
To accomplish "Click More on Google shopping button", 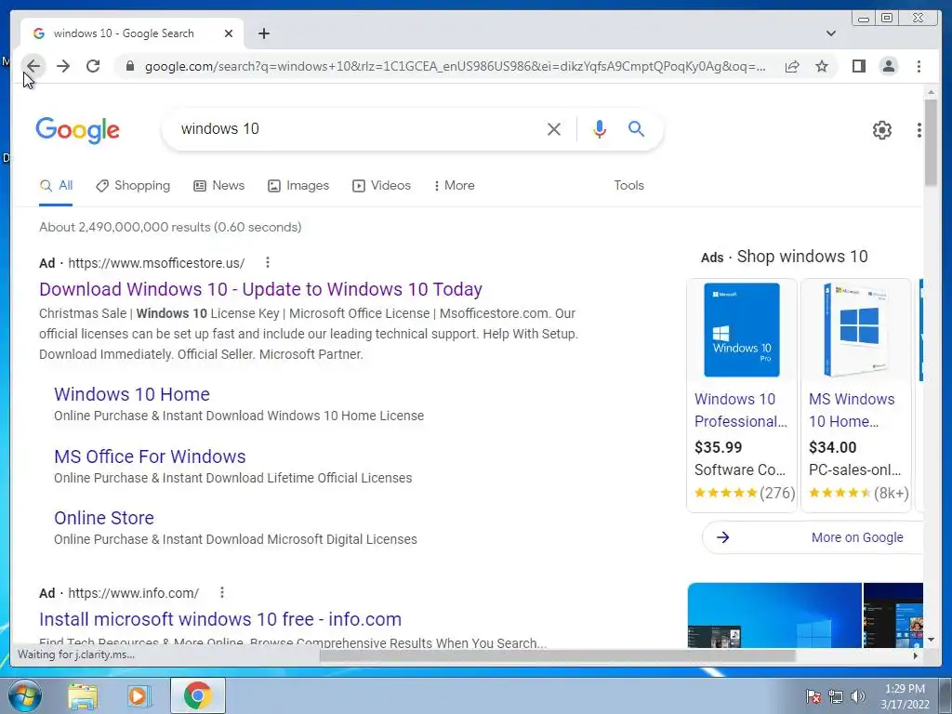I will (813, 537).
